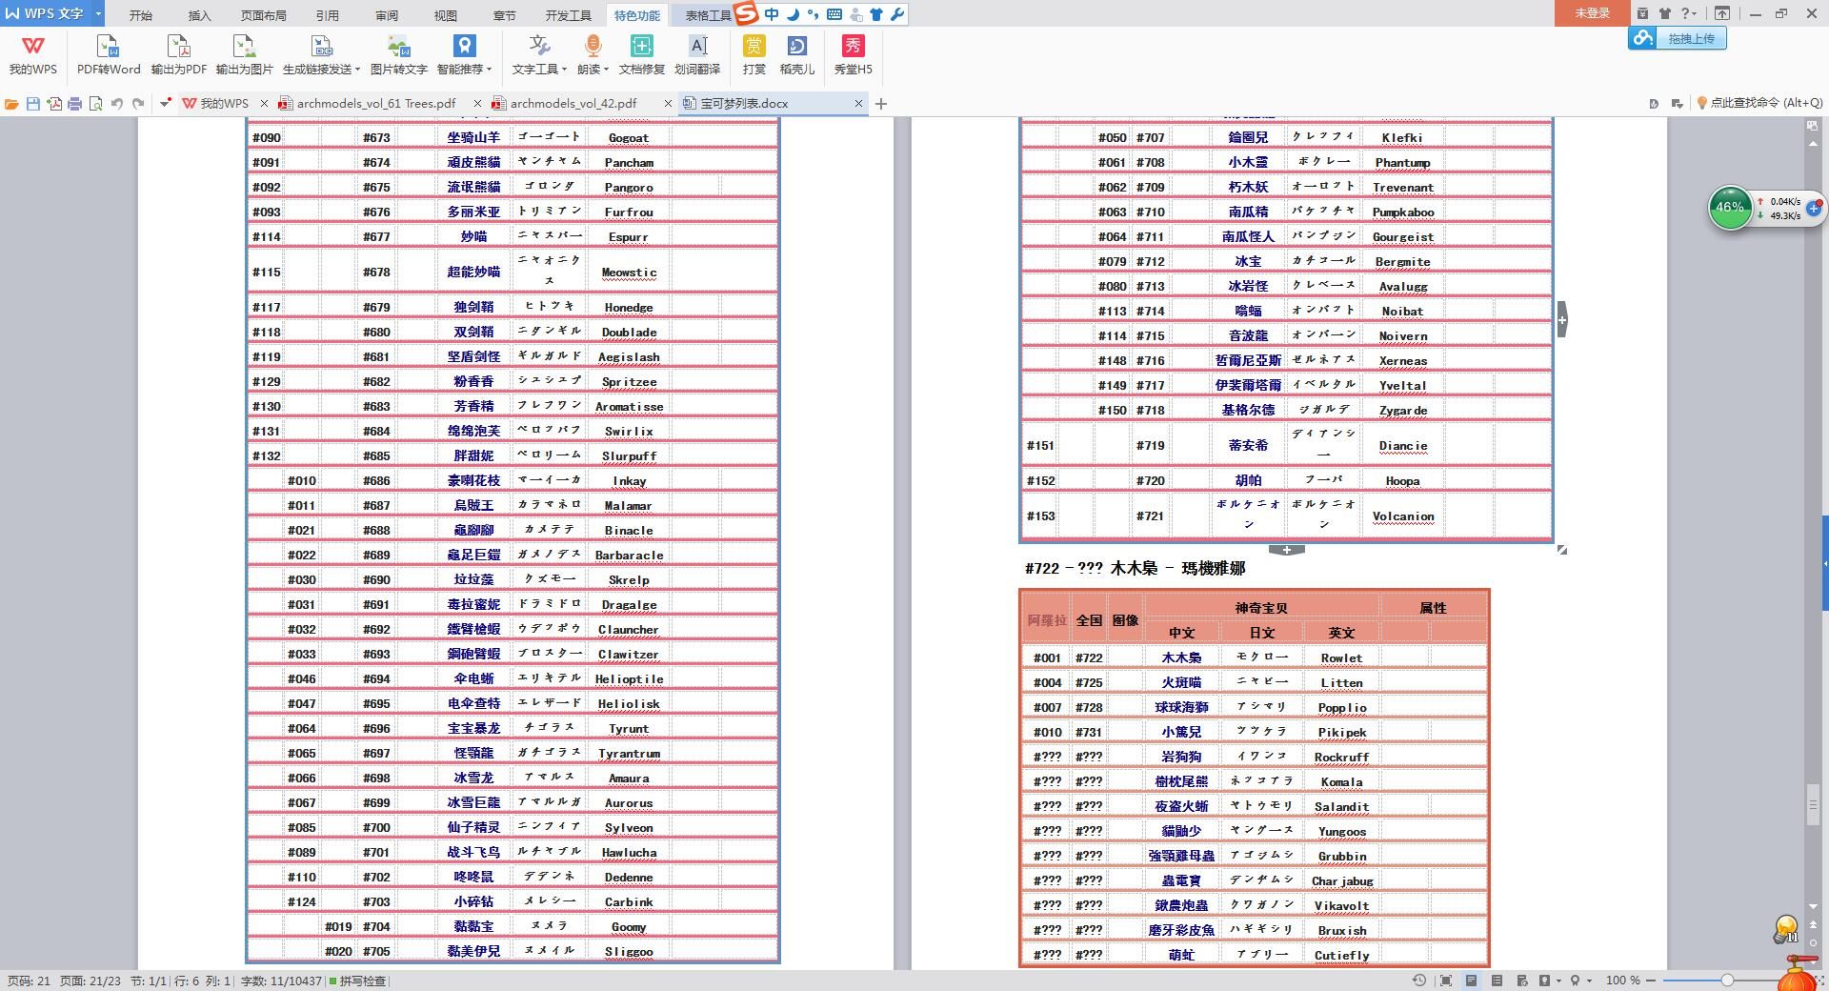The image size is (1829, 991).
Task: Click the print icon in quick access toolbar
Action: click(x=74, y=104)
